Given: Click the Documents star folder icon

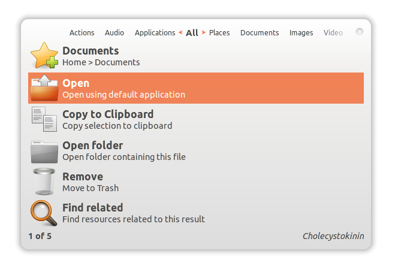Looking at the screenshot, I should point(44,56).
